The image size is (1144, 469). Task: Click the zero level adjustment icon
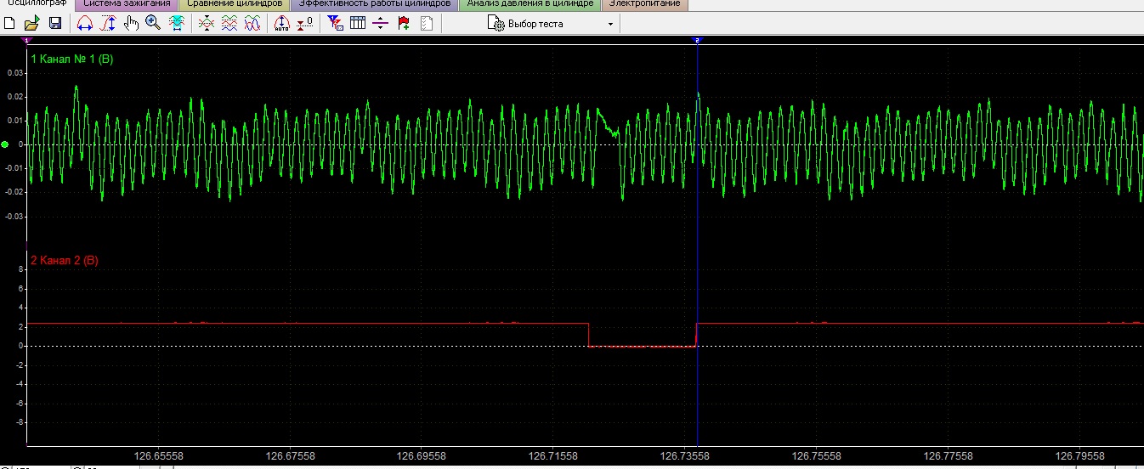coord(305,24)
